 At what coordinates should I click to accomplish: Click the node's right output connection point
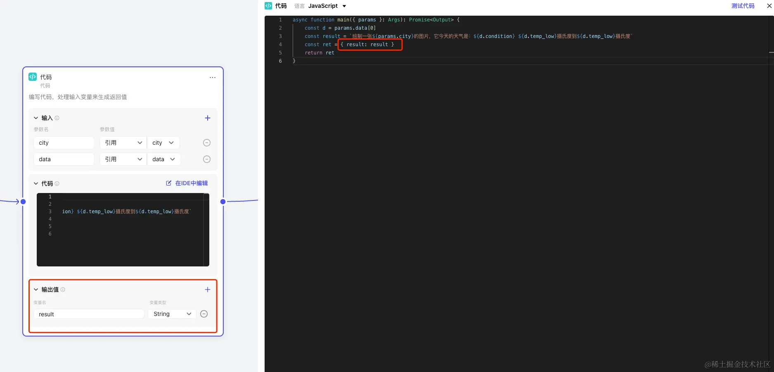pos(223,202)
